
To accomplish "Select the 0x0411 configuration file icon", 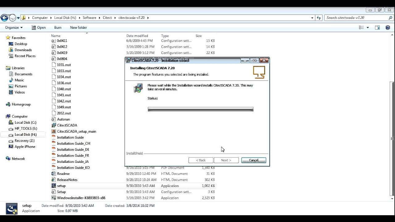I will coord(54,41).
